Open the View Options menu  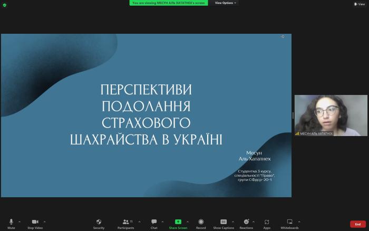[x=226, y=3]
